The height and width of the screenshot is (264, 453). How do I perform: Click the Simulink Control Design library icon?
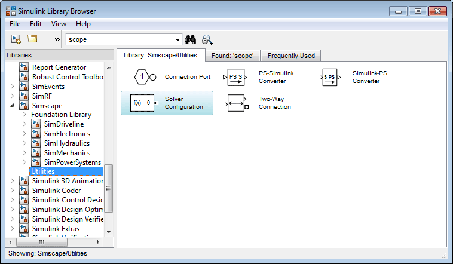(x=24, y=200)
